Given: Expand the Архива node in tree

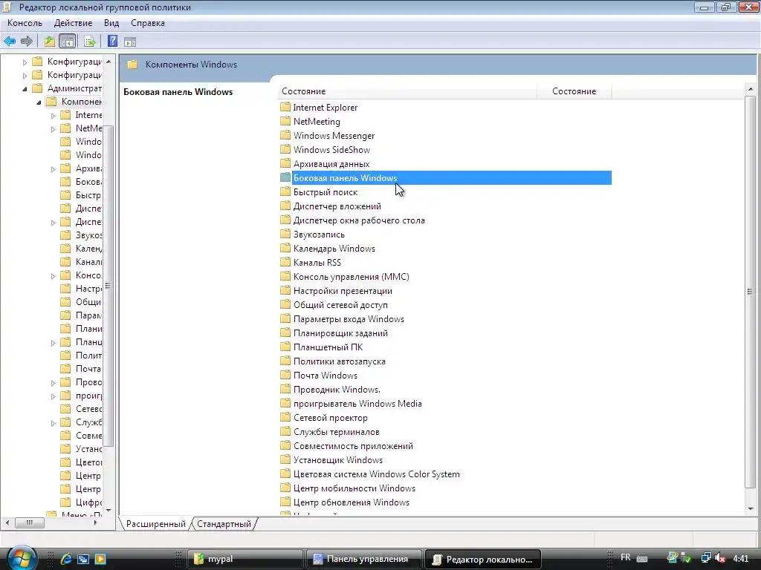Looking at the screenshot, I should (x=53, y=169).
